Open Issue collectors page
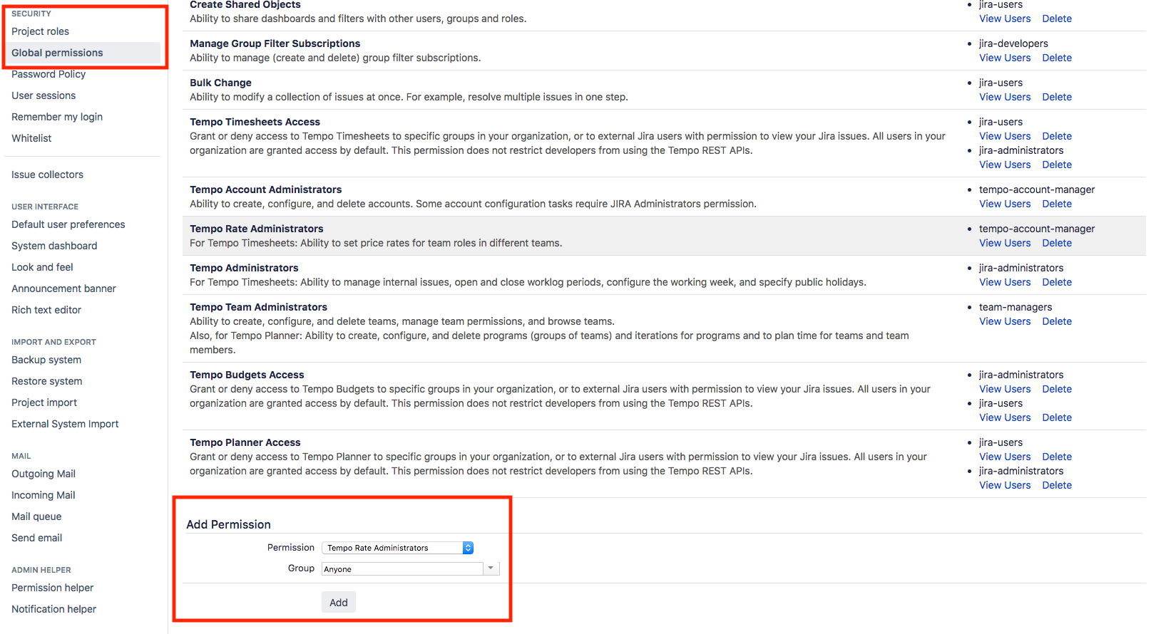This screenshot has width=1156, height=634. pyautogui.click(x=47, y=175)
